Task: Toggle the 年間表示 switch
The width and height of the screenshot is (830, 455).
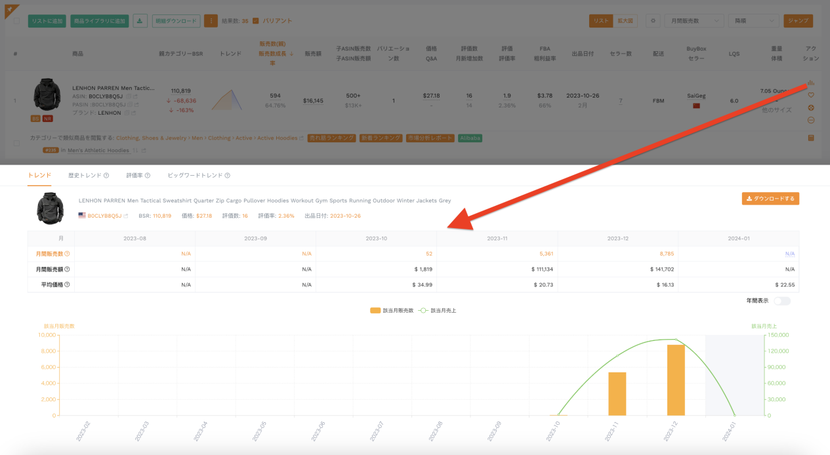Action: 781,301
